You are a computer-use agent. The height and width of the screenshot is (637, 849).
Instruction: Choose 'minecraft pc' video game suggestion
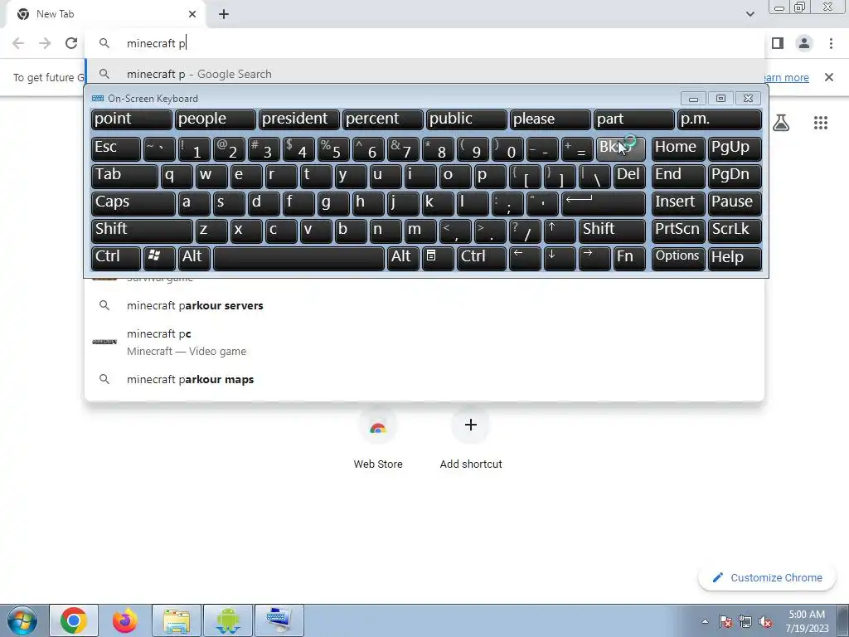click(x=424, y=343)
